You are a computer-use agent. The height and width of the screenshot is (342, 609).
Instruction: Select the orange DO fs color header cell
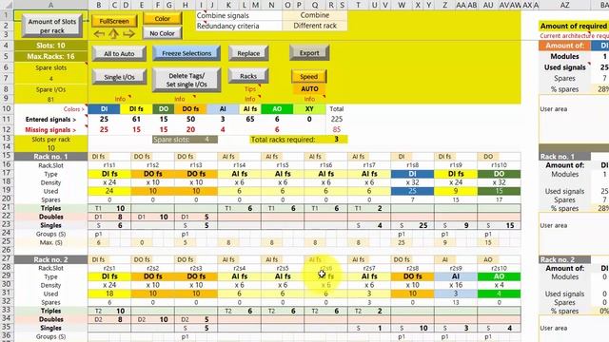(x=190, y=109)
